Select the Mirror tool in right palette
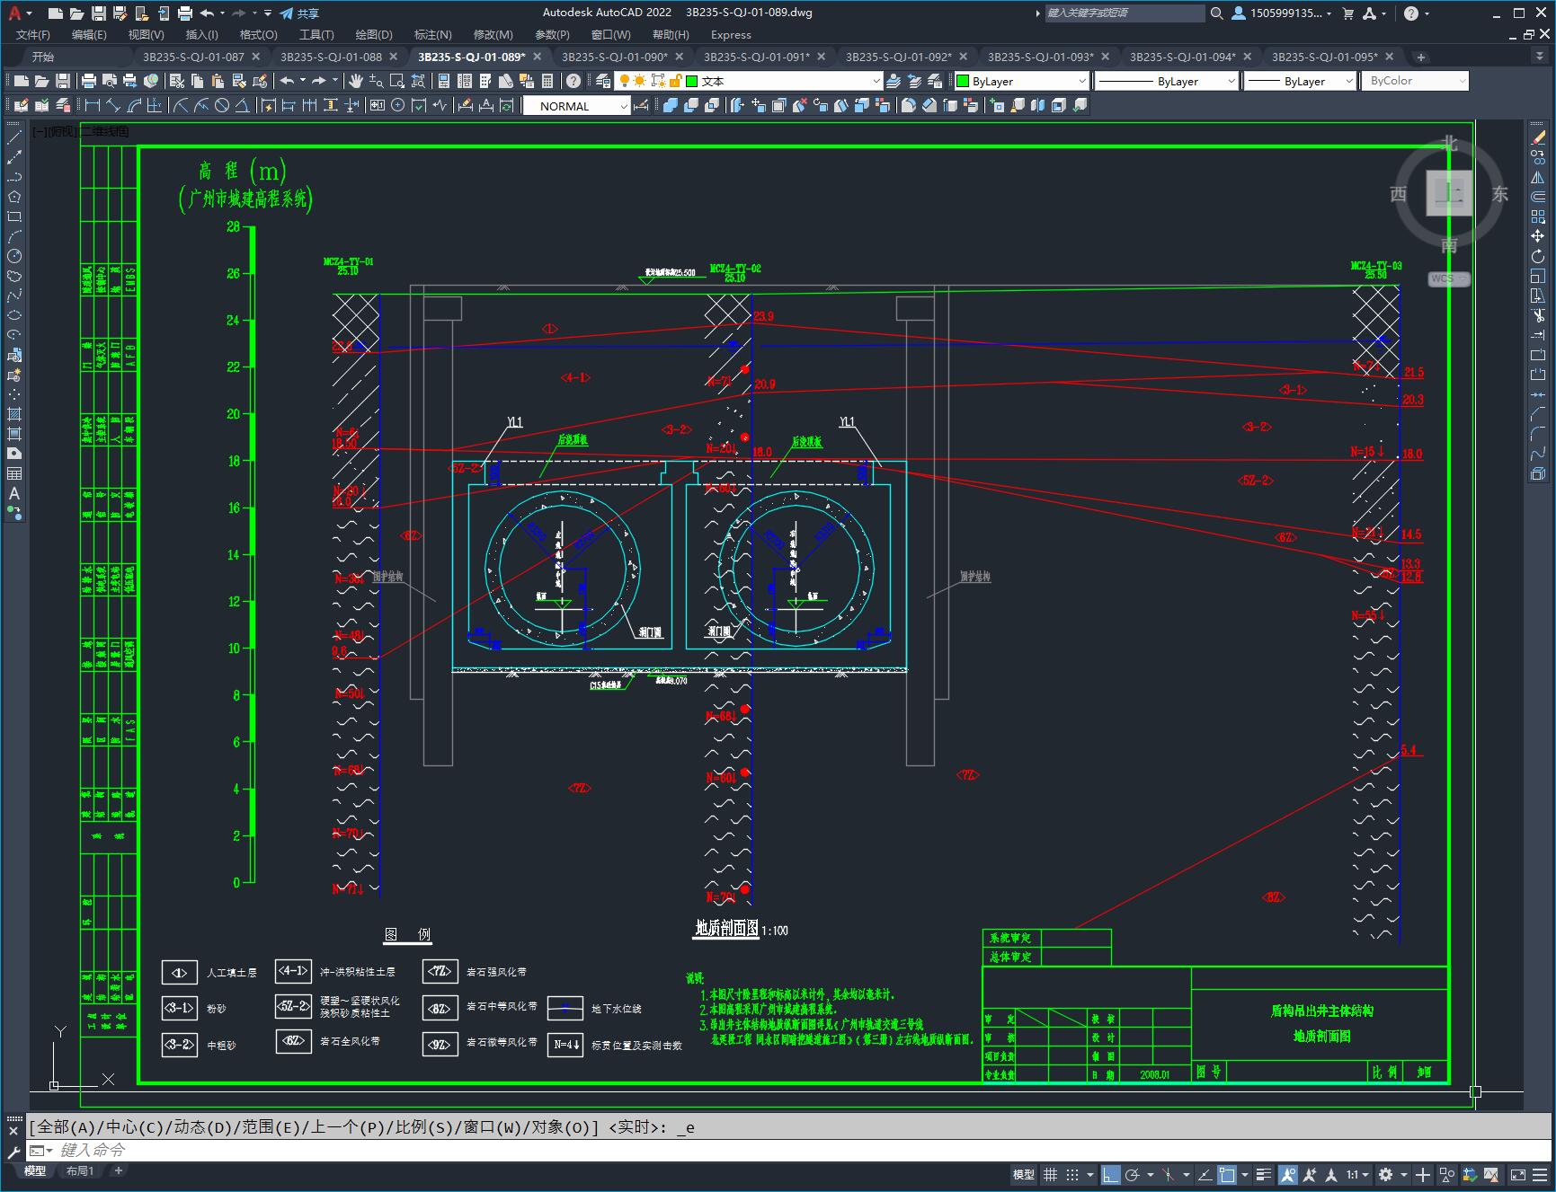Screen dimensions: 1556x1192 pyautogui.click(x=1538, y=177)
